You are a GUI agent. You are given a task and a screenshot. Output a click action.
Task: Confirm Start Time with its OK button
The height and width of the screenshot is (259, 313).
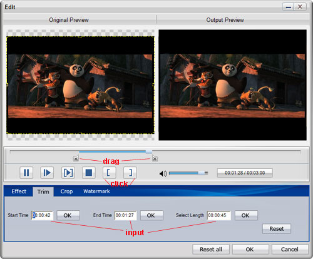click(68, 215)
